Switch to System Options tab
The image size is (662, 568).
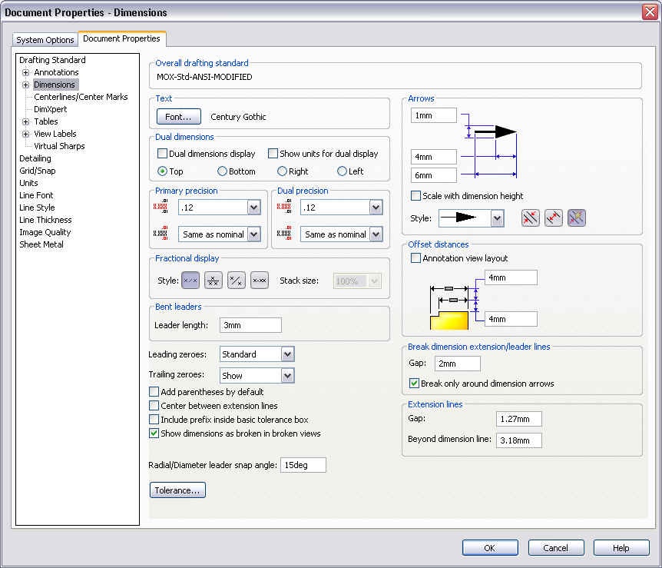[45, 40]
